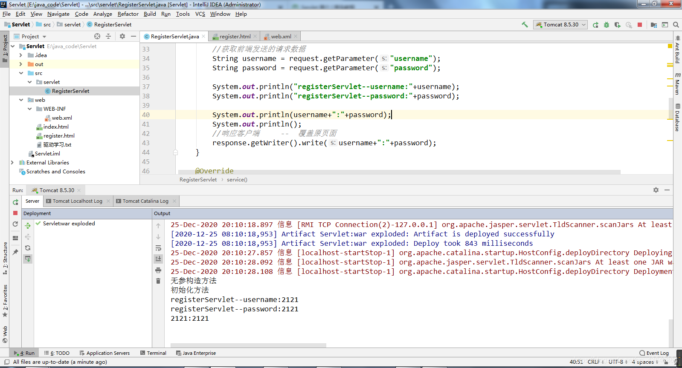Rerun Tomcat in the Run panel

15,202
